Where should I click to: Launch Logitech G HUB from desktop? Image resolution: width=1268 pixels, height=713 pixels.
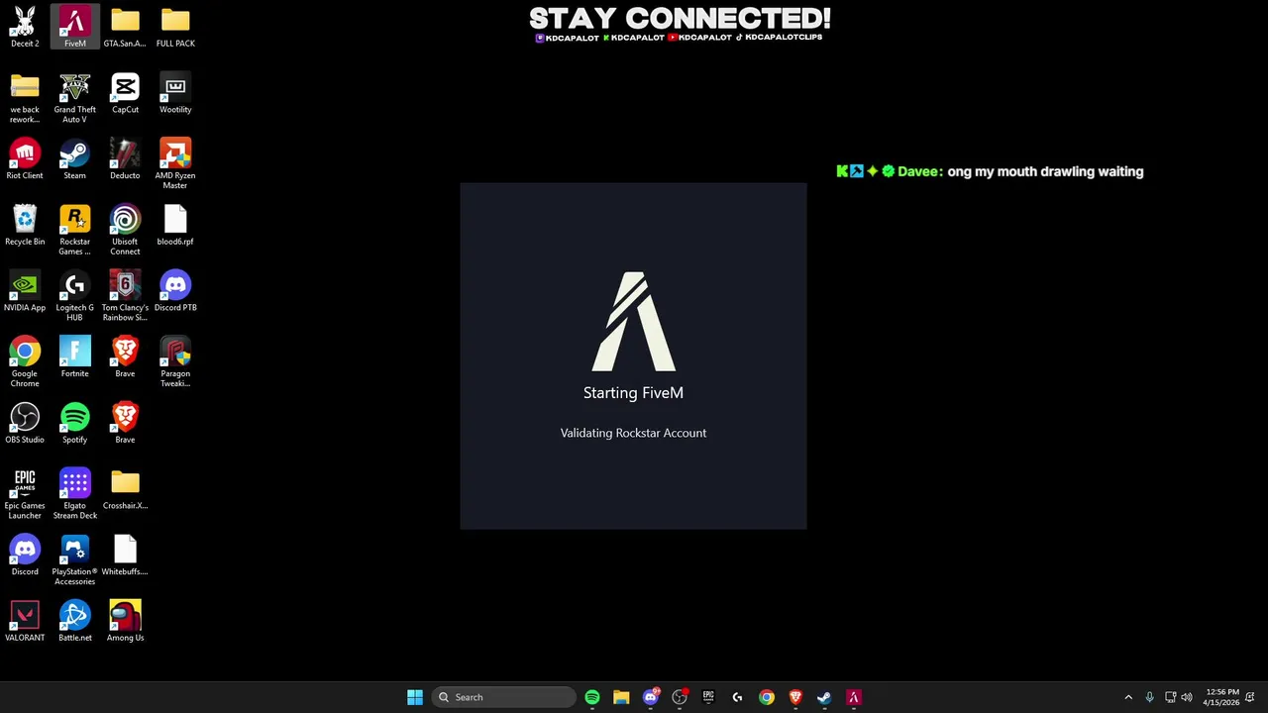pos(74,296)
